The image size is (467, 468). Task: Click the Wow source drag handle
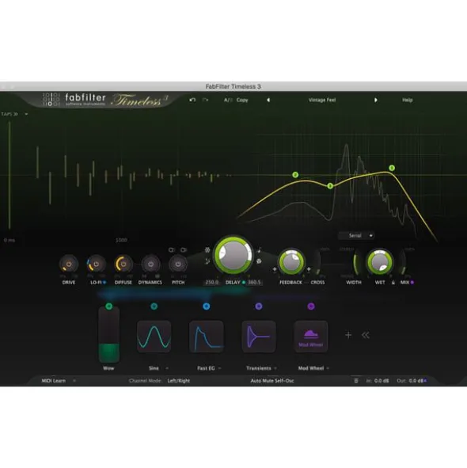pos(109,306)
